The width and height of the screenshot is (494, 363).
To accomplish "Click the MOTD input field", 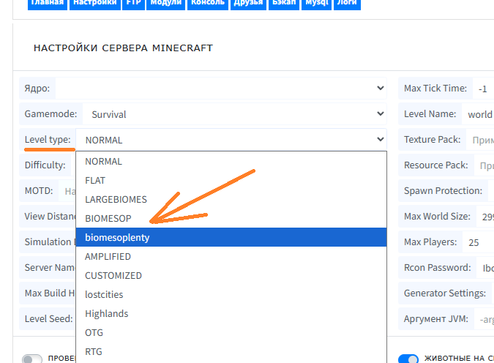I will (x=67, y=191).
